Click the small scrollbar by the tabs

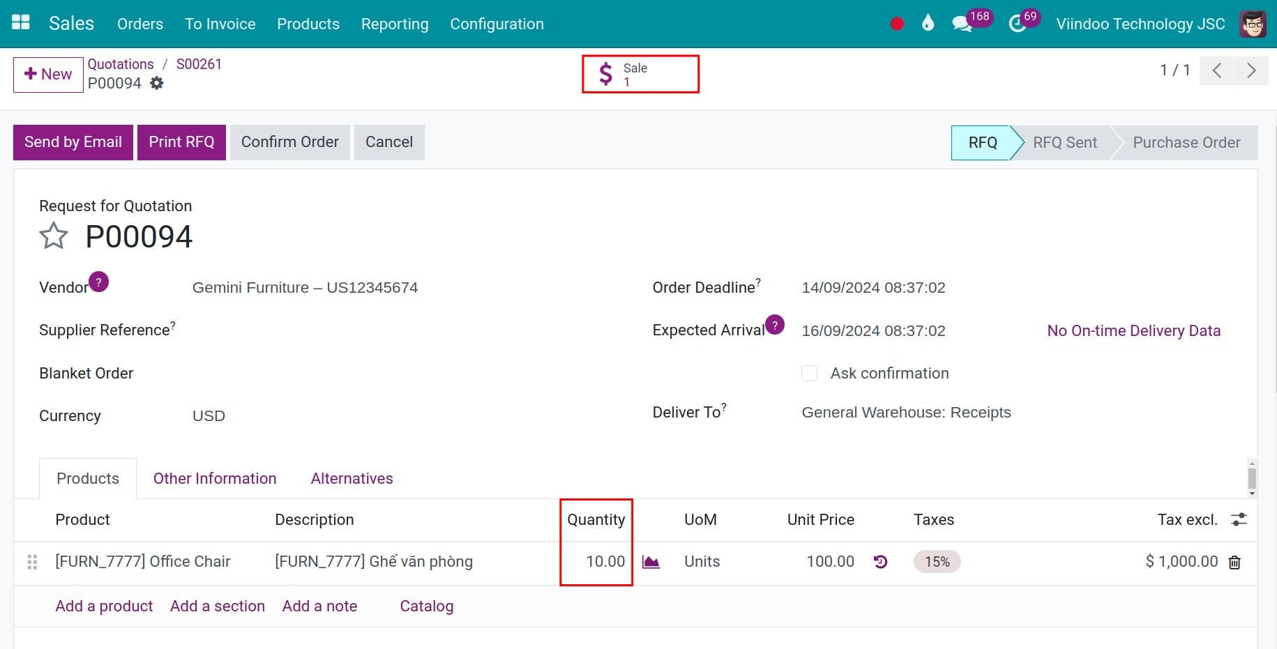click(x=1252, y=478)
